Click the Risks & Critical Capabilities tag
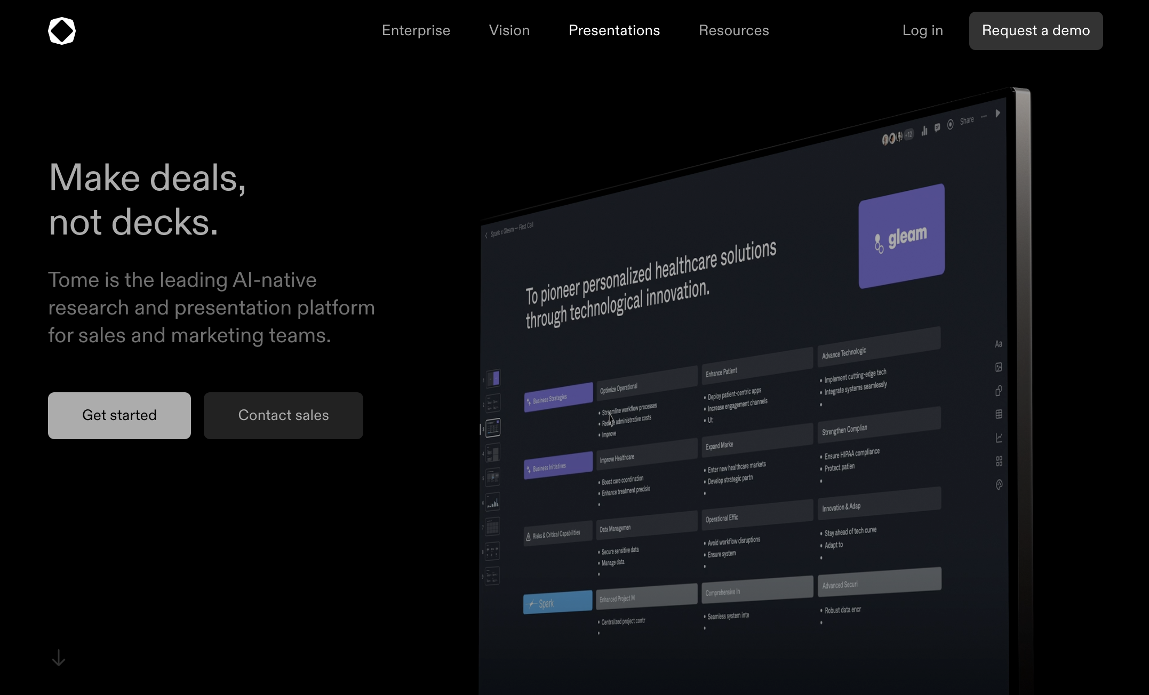The width and height of the screenshot is (1149, 695). tap(558, 534)
